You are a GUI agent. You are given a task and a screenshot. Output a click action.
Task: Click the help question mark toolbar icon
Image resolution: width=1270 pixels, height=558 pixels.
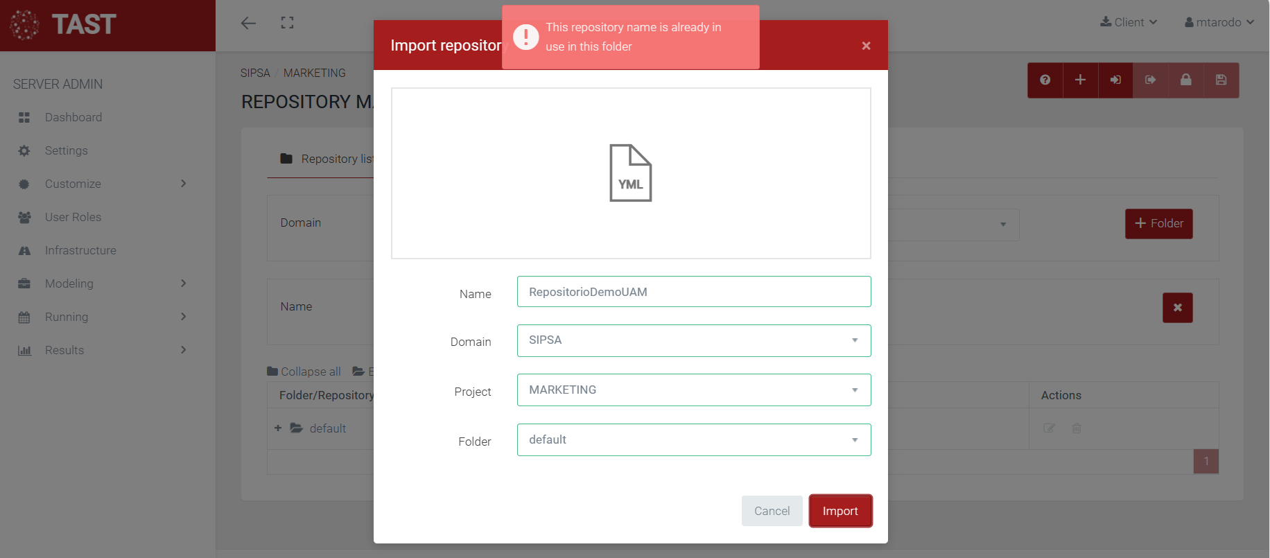click(1045, 80)
